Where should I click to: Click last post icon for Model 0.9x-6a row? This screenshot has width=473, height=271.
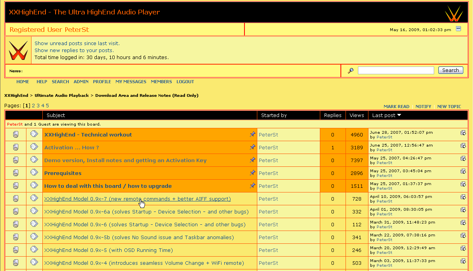(x=463, y=210)
